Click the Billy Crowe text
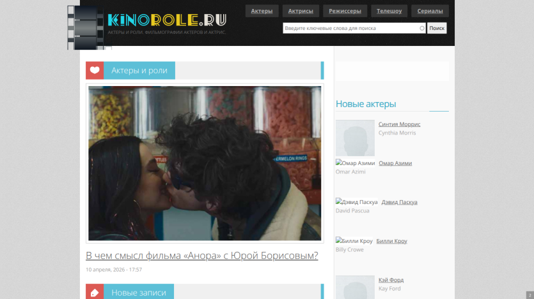The image size is (534, 299). 350,250
